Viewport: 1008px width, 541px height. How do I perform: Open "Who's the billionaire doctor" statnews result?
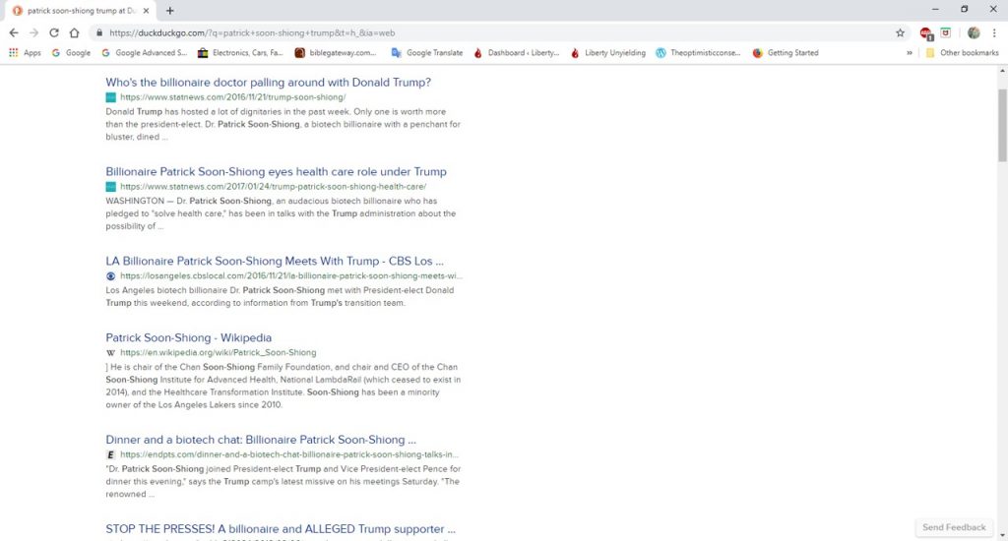[x=268, y=83]
